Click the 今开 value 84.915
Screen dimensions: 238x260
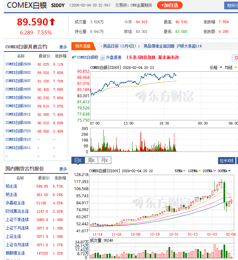pos(142,22)
